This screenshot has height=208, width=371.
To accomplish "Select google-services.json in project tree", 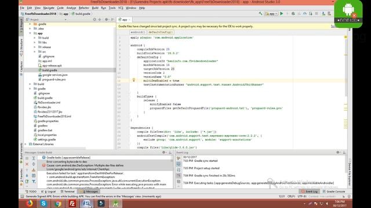I will click(x=54, y=75).
